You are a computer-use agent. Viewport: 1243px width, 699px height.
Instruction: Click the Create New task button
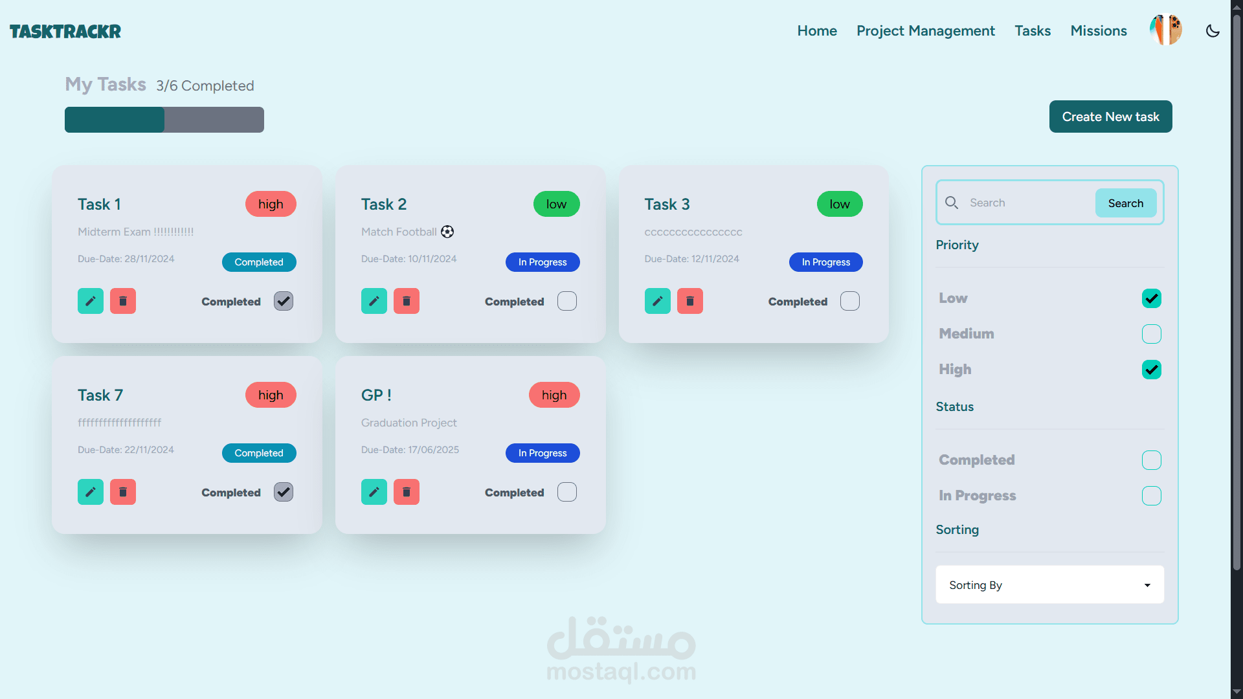[x=1110, y=116]
